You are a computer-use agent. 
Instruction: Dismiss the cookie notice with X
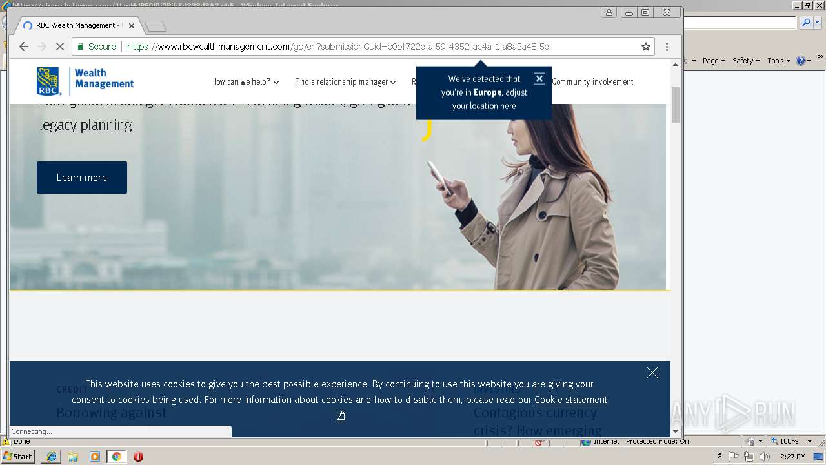coord(652,373)
